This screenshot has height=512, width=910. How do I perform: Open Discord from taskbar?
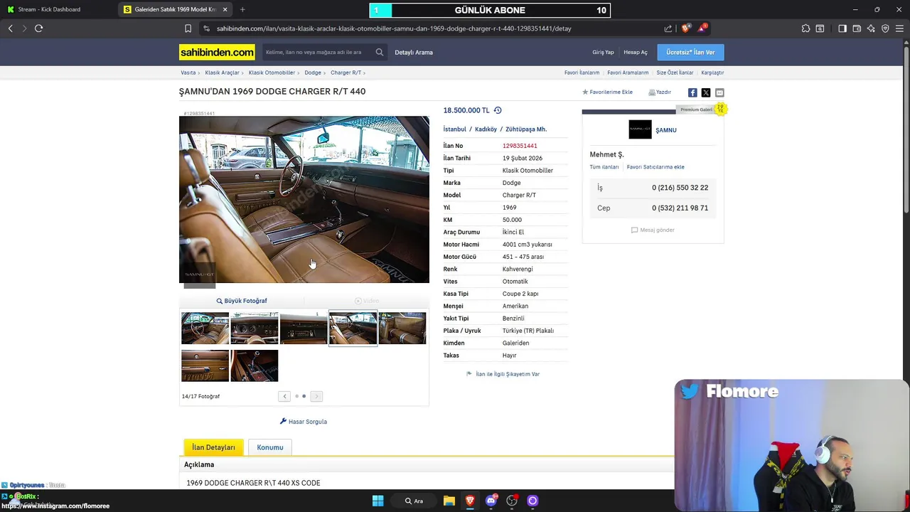pos(491,501)
